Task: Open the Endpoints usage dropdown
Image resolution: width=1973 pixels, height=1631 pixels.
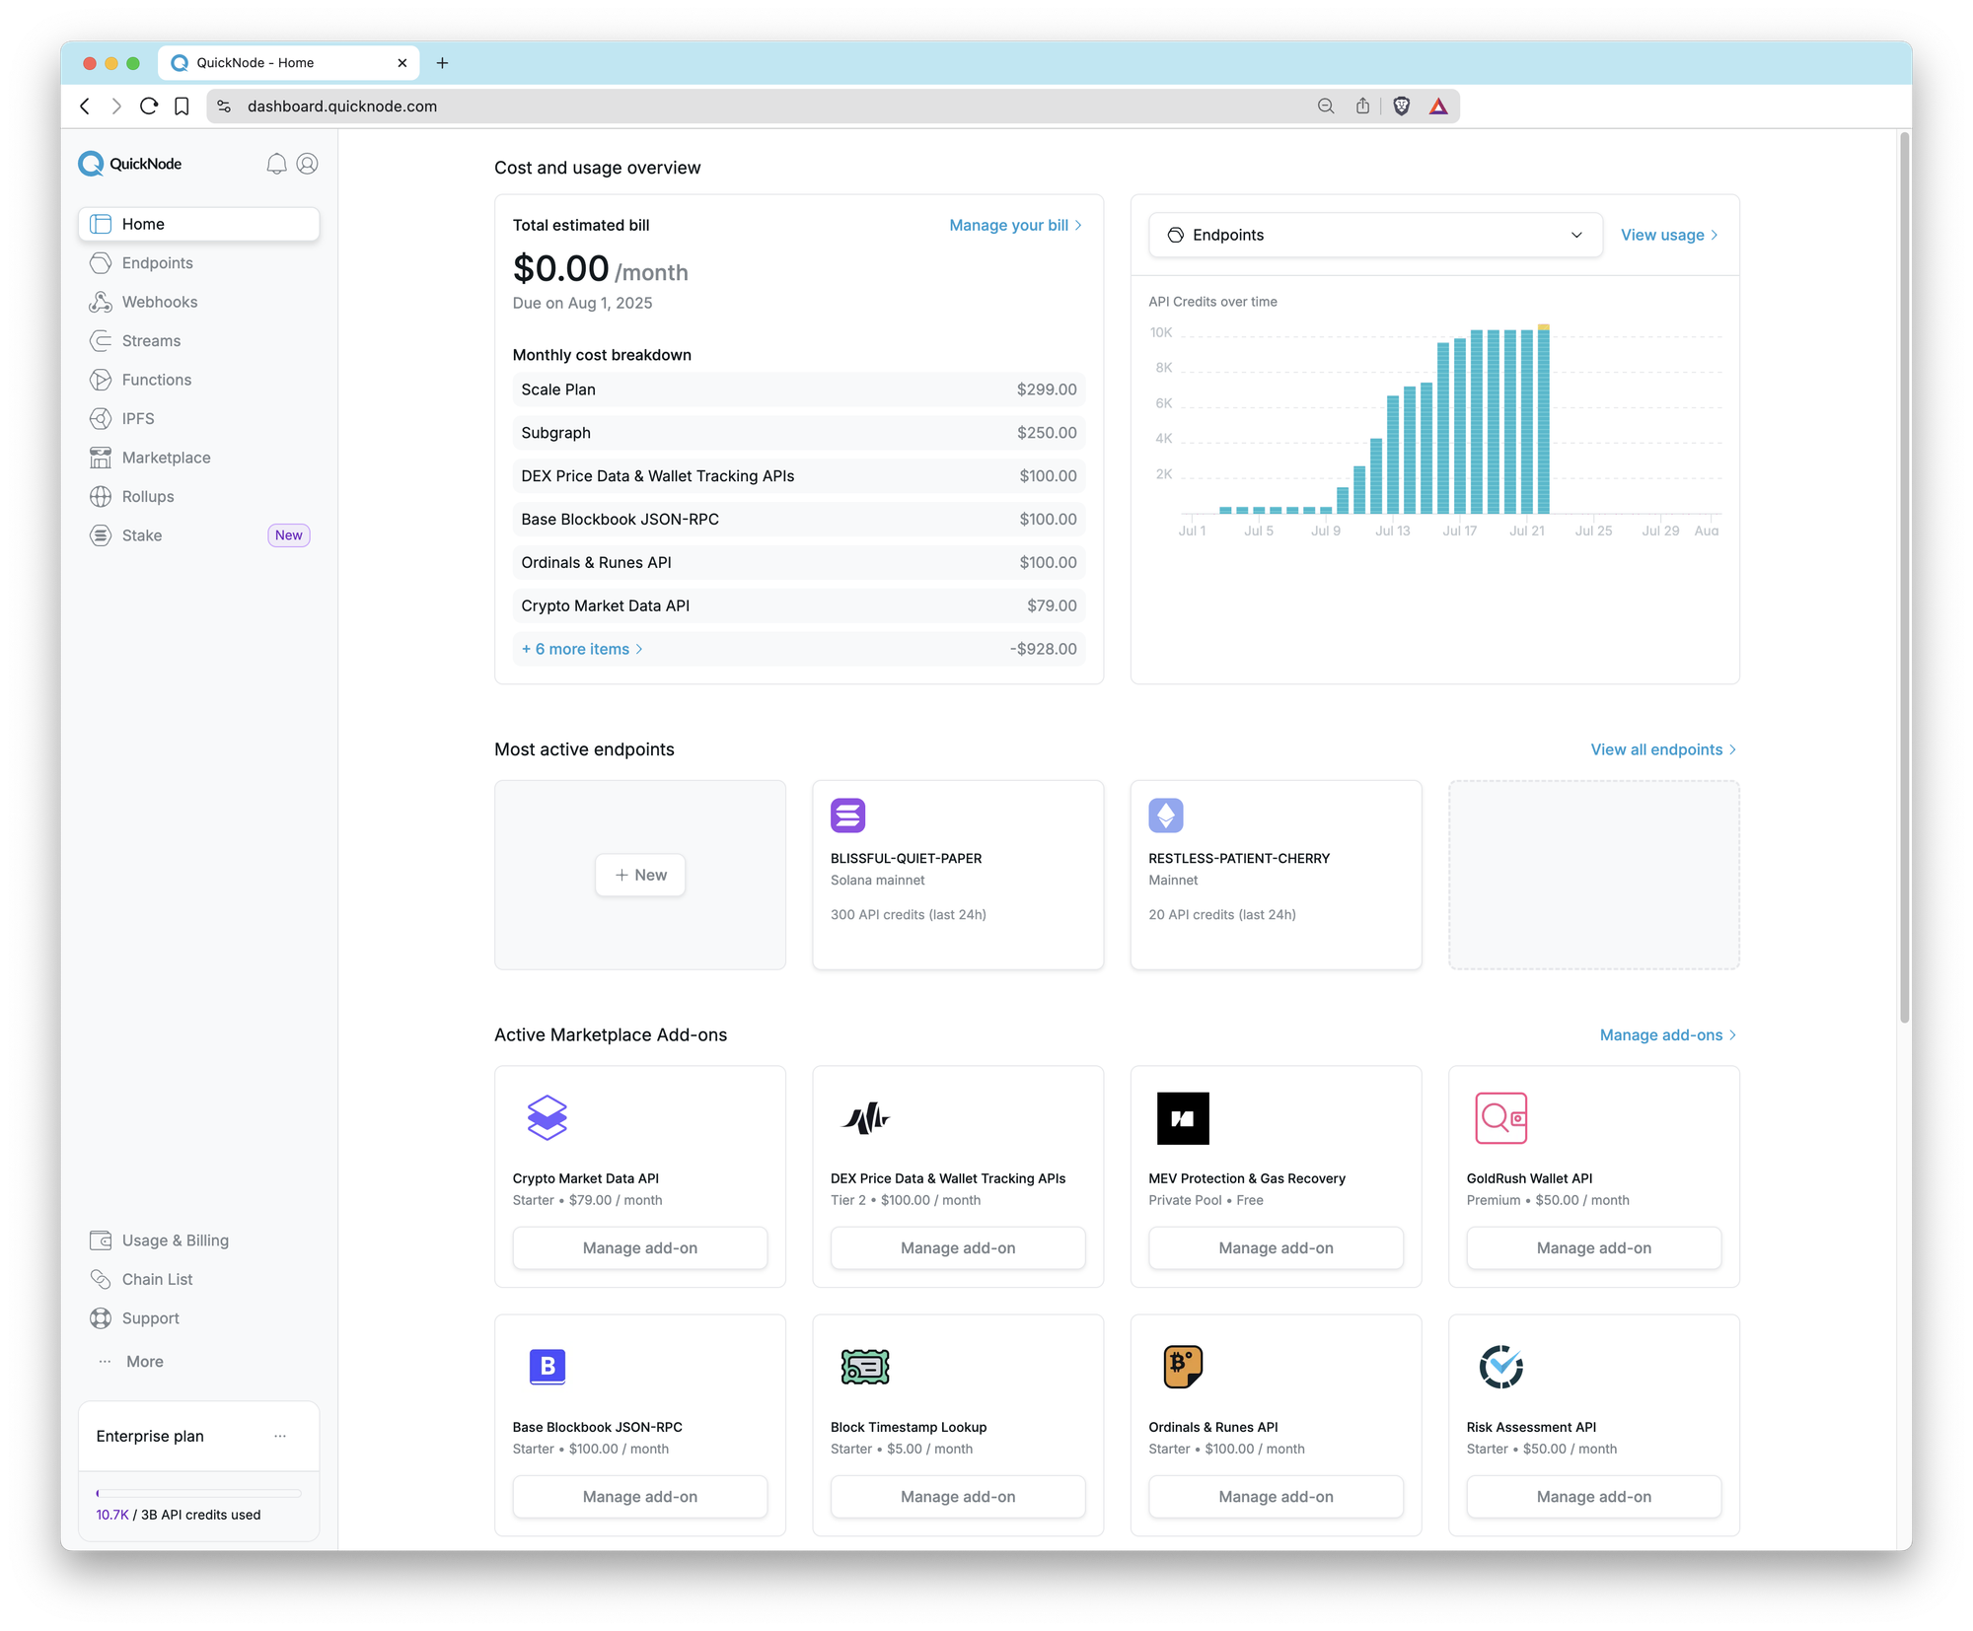Action: (x=1374, y=235)
